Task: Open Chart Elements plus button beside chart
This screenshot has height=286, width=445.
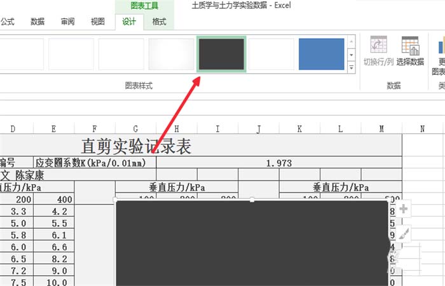Action: (x=402, y=209)
